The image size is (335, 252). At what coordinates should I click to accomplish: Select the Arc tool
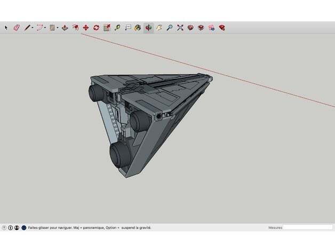(39, 28)
